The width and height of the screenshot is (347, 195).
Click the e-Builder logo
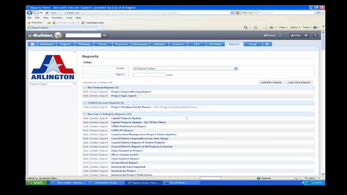(x=45, y=35)
